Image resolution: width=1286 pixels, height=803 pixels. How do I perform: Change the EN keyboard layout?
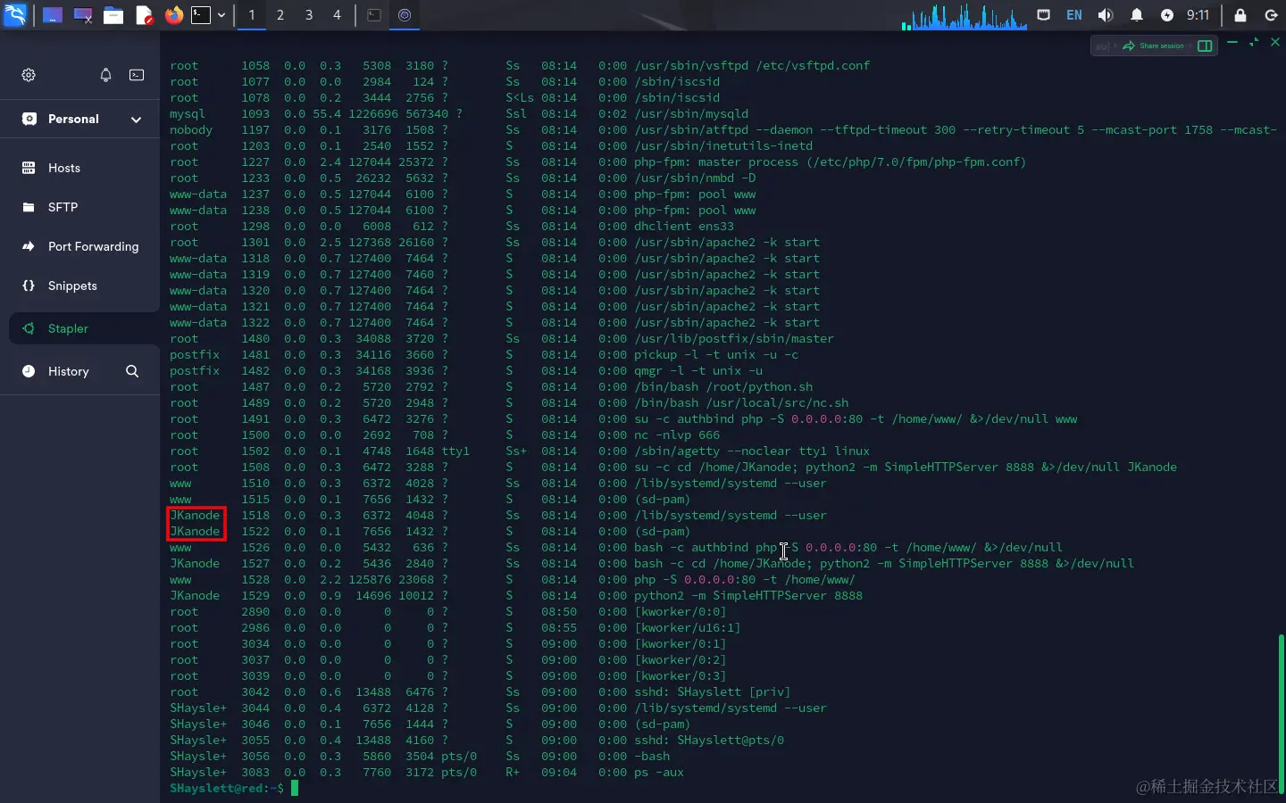(x=1074, y=15)
